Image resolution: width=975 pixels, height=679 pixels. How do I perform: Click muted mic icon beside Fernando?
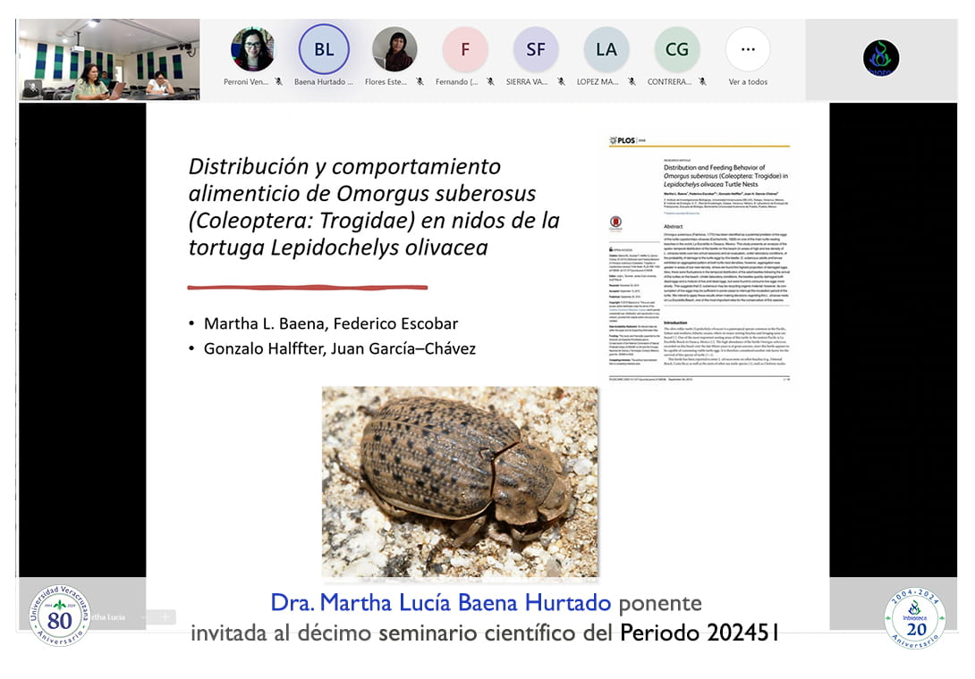click(x=488, y=82)
